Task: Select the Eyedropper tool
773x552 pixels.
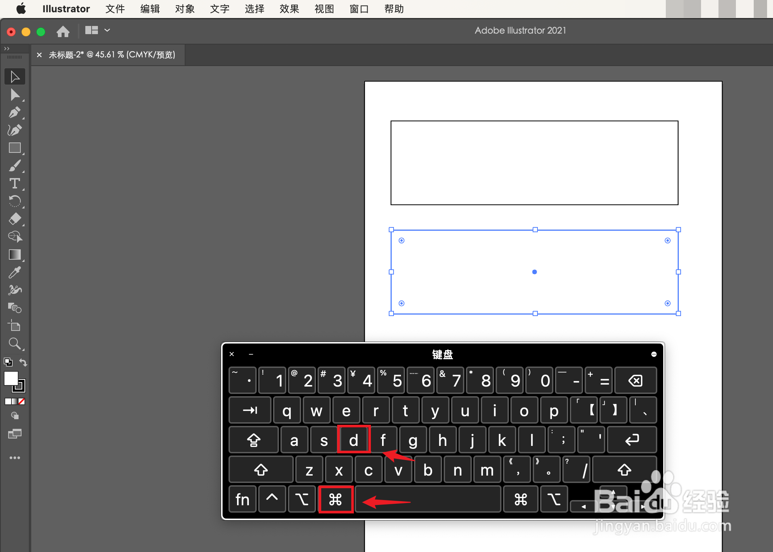Action: 15,273
